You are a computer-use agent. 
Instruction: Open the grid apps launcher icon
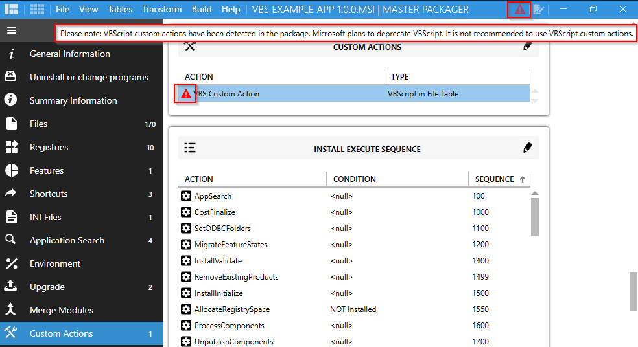38,9
